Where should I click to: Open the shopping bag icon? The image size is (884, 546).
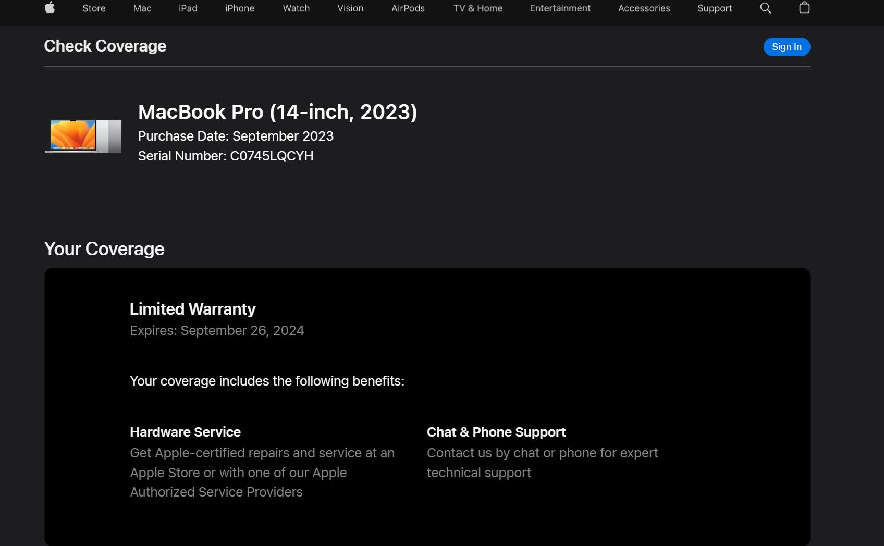click(x=804, y=7)
